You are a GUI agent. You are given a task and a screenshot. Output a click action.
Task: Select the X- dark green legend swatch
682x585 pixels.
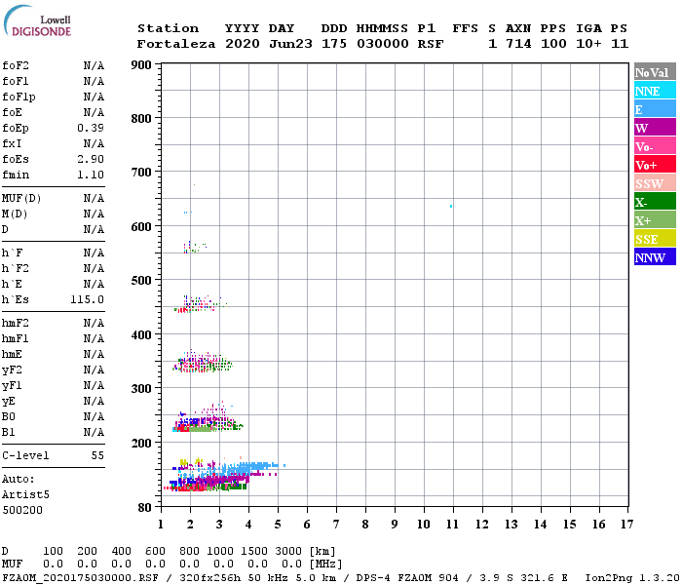655,201
